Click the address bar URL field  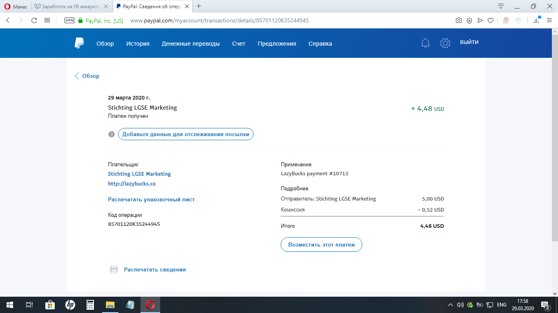click(x=219, y=20)
